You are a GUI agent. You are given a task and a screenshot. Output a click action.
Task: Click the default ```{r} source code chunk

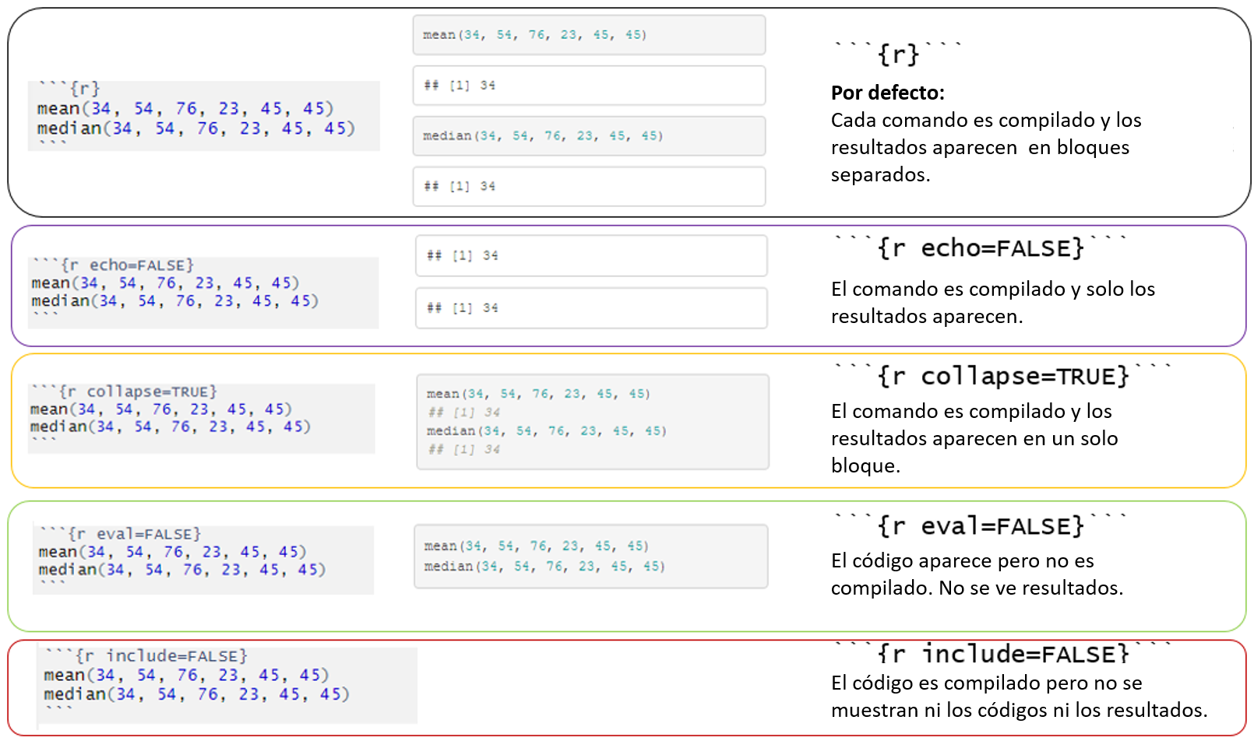[x=204, y=116]
